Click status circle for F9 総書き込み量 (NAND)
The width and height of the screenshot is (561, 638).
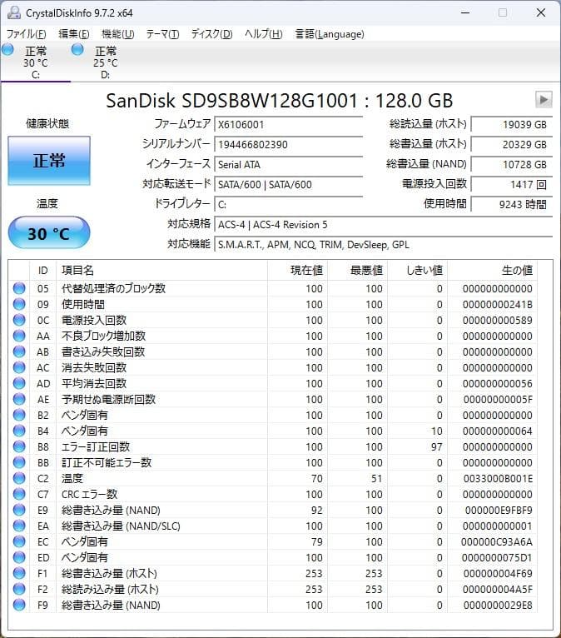point(19,605)
